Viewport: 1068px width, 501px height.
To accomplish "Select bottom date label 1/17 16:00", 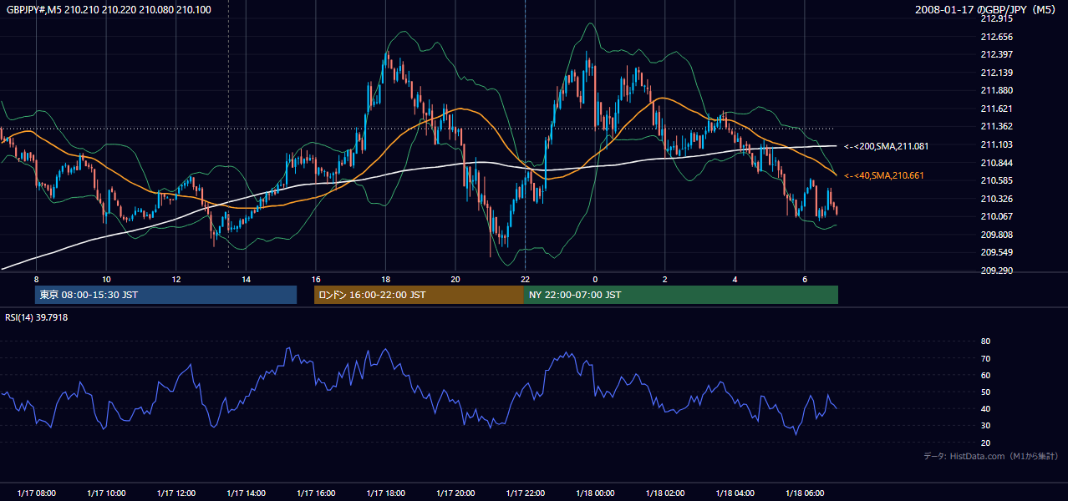I will [315, 493].
